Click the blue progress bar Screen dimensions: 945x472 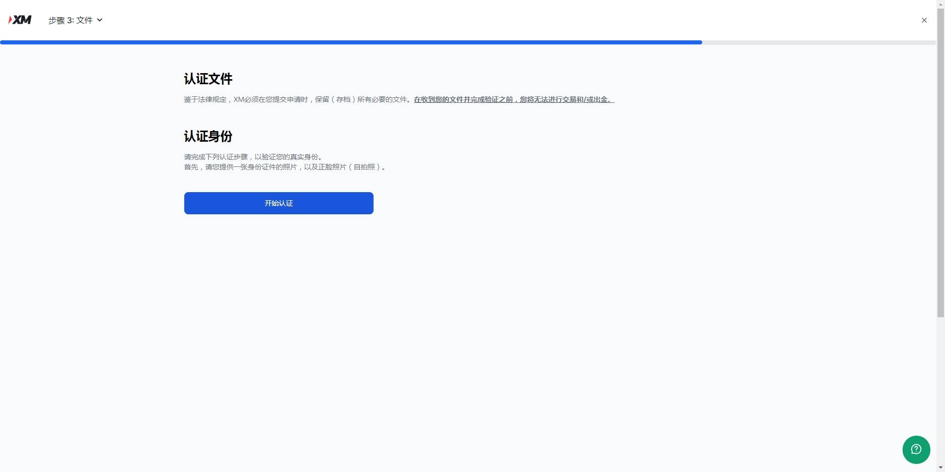tap(351, 42)
